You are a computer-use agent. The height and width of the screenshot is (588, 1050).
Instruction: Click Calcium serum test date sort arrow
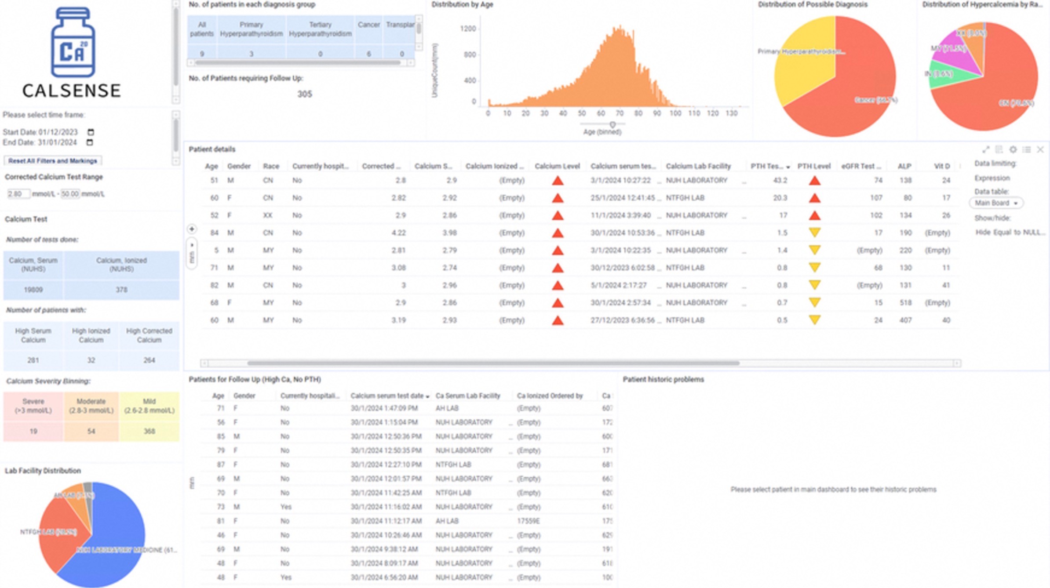427,396
